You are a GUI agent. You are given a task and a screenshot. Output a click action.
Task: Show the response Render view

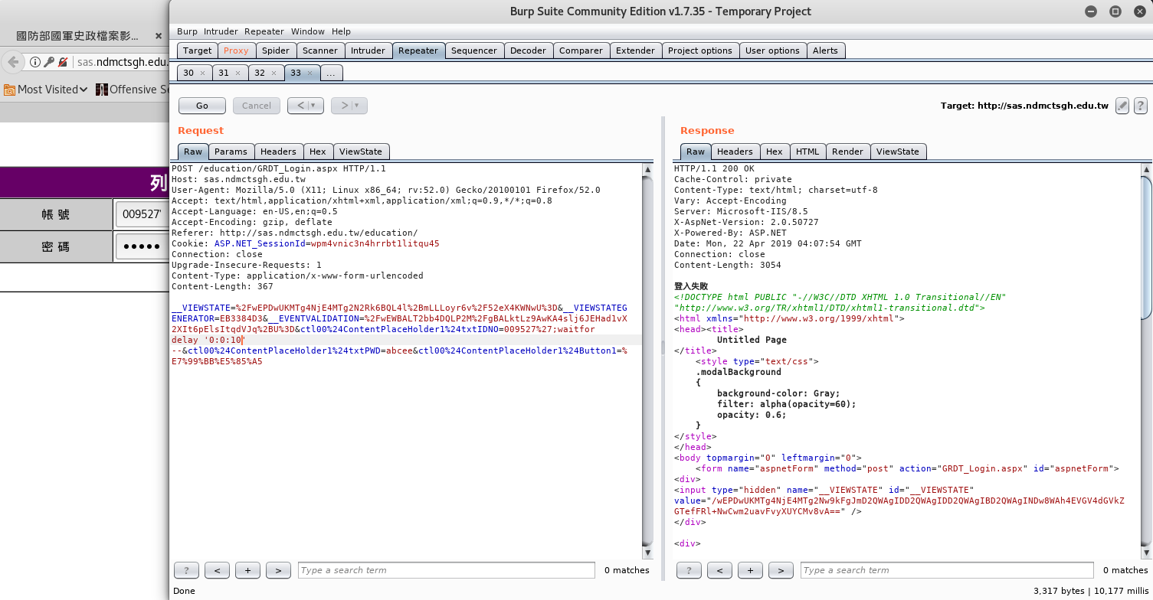[x=847, y=152]
